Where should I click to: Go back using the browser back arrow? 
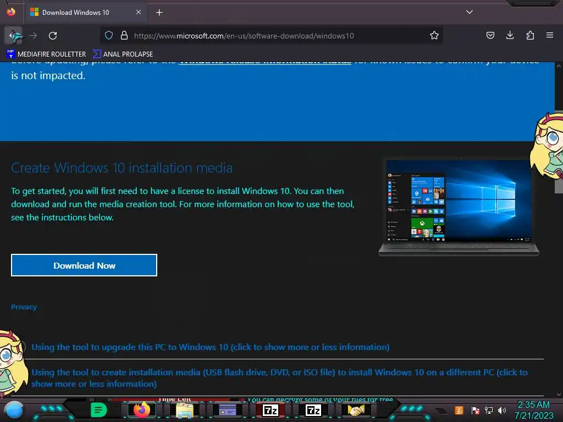point(14,36)
